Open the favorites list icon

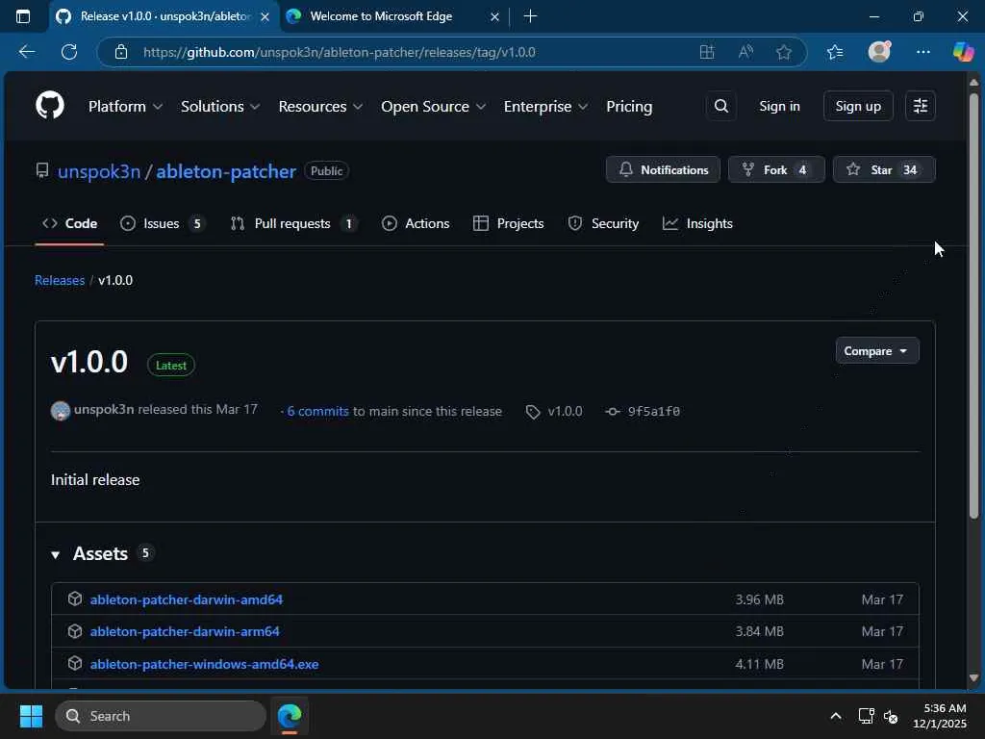click(x=835, y=52)
